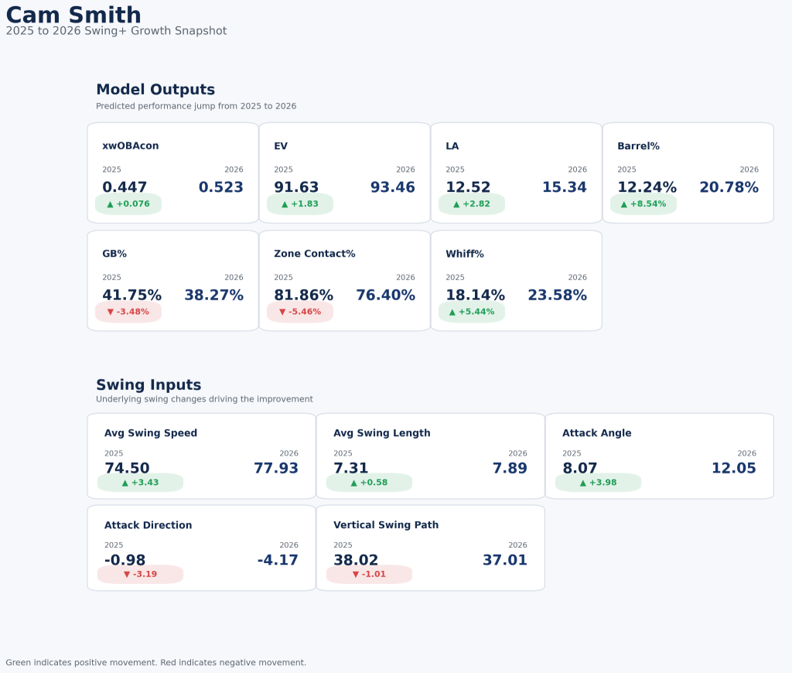Click the down arrow in Vertical Swing Path badge
The height and width of the screenshot is (673, 792).
tap(356, 575)
